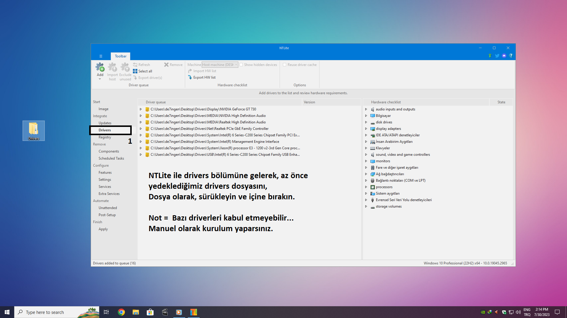Screen dimensions: 567x318
Task: Toggle Reuse driver cache checkbox
Action: (285, 65)
